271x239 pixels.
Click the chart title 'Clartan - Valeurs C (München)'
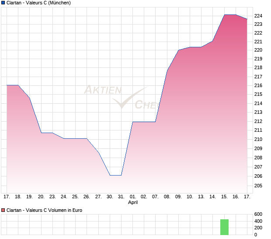39,3
